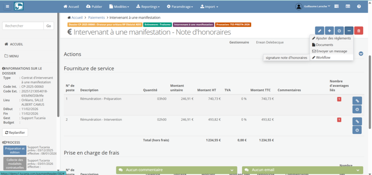Open the help question mark icon
This screenshot has width=372, height=175.
pyautogui.click(x=359, y=7)
